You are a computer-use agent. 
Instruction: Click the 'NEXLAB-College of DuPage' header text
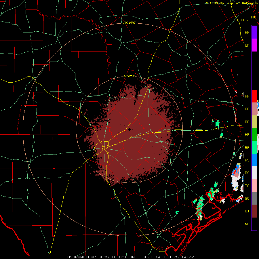[x=230, y=3]
